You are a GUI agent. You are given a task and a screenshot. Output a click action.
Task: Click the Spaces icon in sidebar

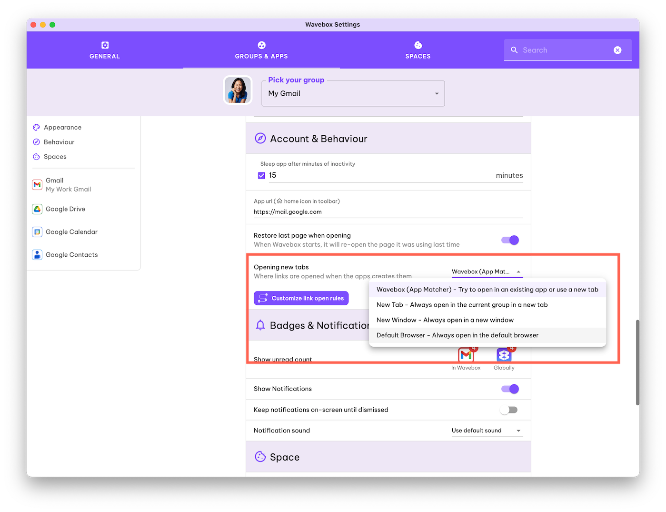36,157
